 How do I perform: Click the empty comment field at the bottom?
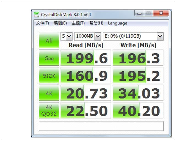click(x=101, y=126)
